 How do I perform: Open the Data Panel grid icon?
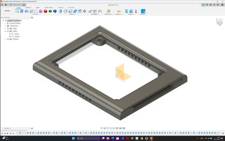[x=2, y=5]
